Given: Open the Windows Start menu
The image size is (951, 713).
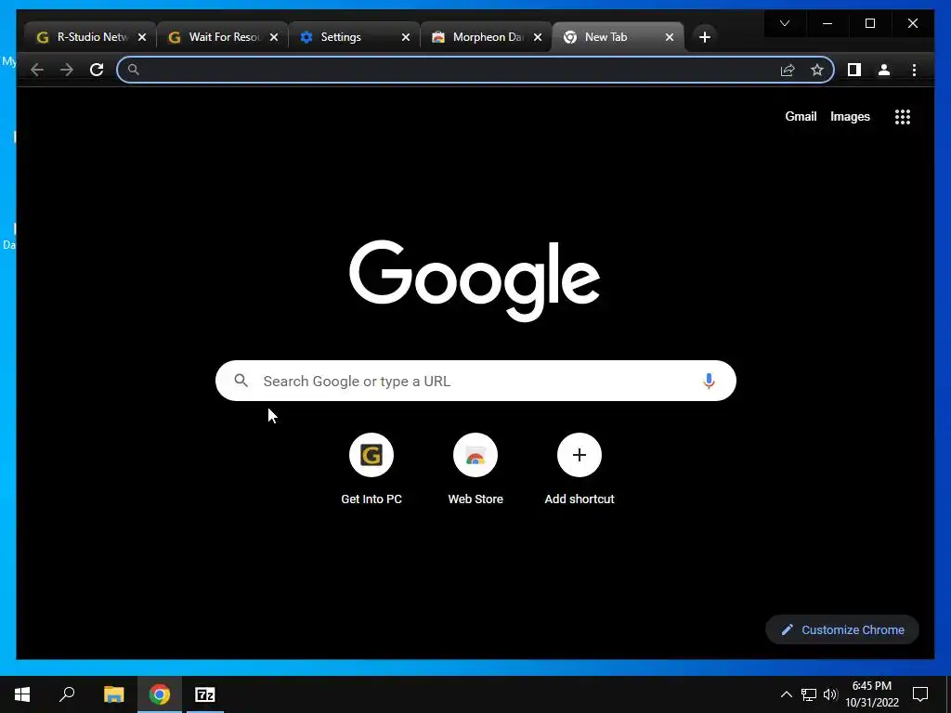Looking at the screenshot, I should [22, 694].
